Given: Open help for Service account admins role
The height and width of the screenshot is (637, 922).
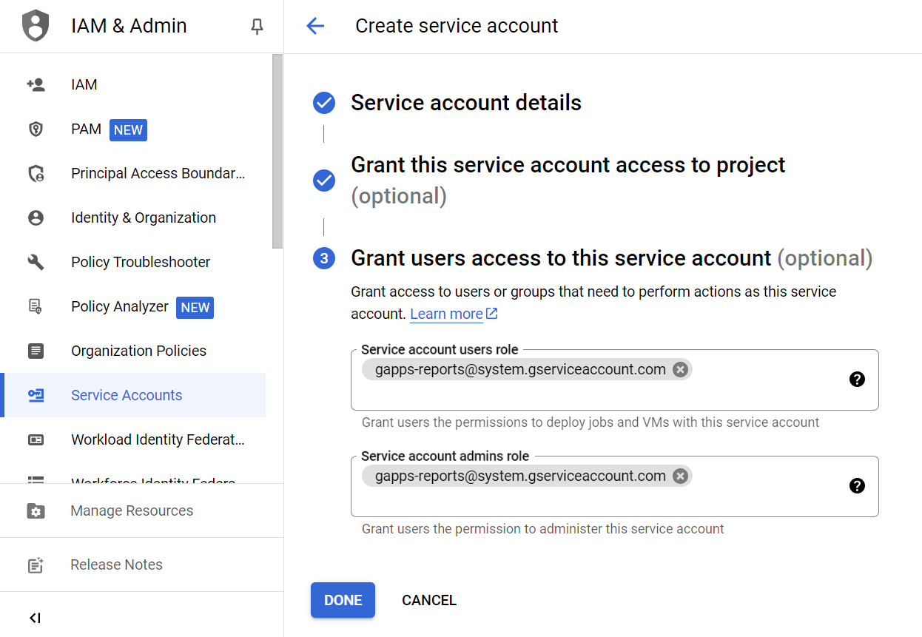Looking at the screenshot, I should [x=857, y=486].
